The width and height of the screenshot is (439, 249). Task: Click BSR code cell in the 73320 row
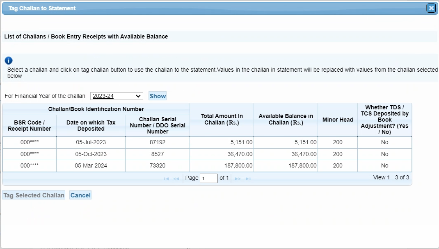[x=30, y=165]
